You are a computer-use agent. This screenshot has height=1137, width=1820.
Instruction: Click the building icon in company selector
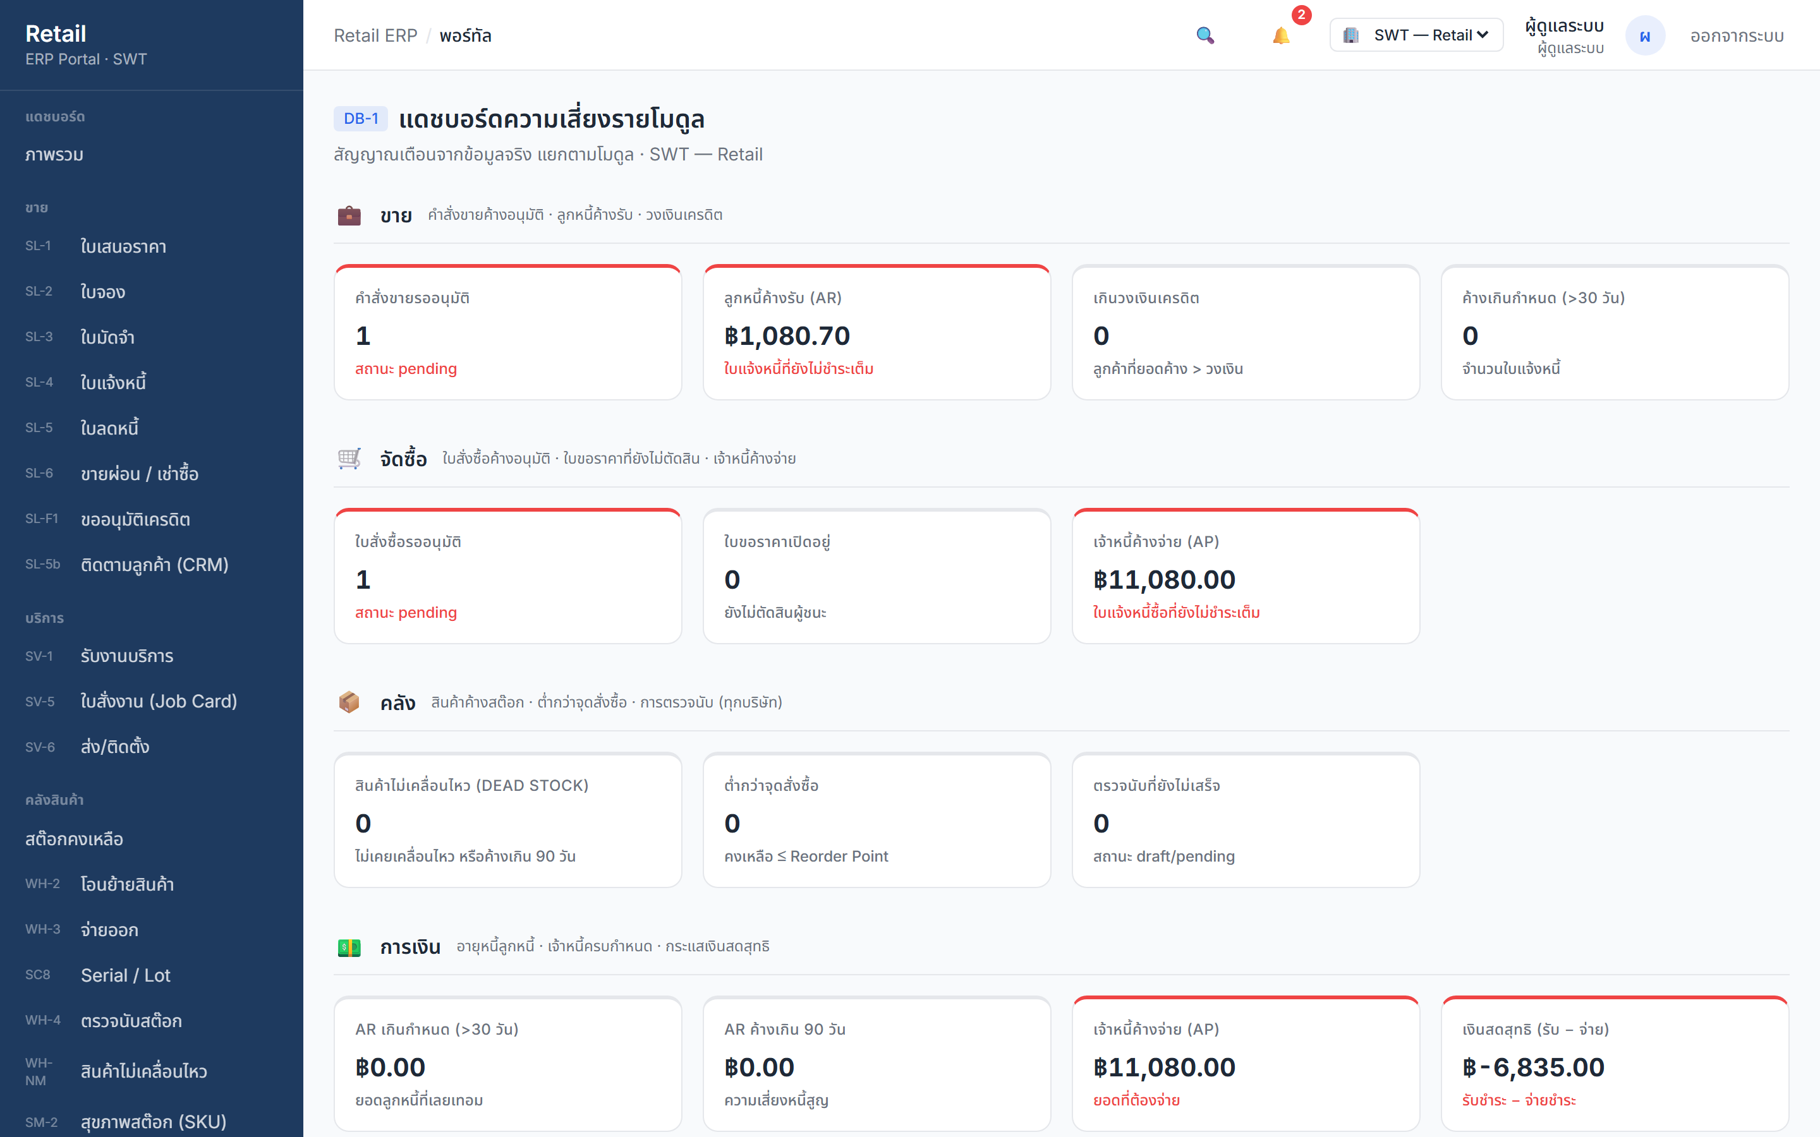(1350, 35)
